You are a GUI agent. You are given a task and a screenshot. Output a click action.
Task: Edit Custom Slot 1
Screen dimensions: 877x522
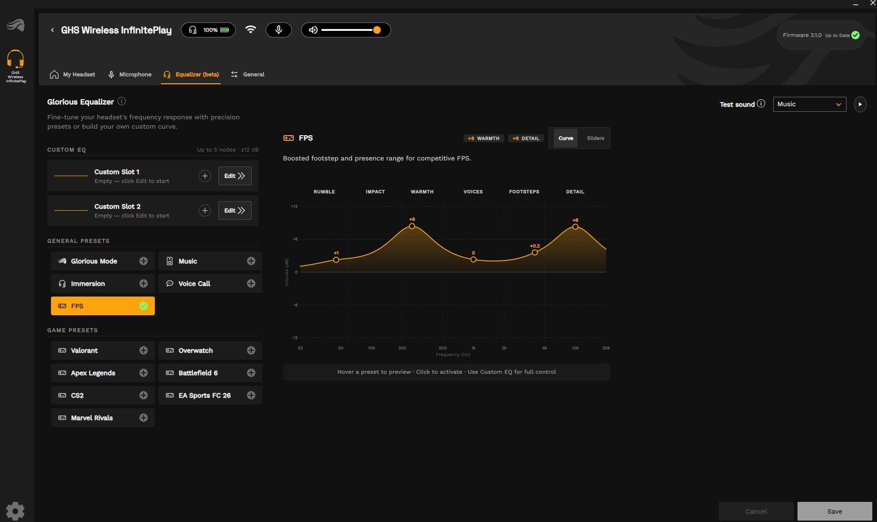coord(235,176)
